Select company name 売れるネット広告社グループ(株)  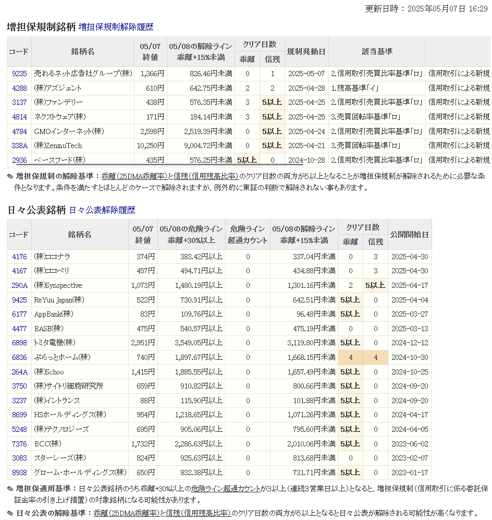83,74
